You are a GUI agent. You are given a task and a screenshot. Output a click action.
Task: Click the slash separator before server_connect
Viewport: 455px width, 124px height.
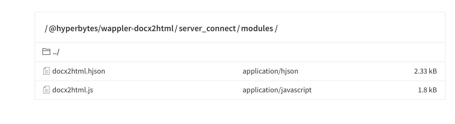[x=176, y=28]
